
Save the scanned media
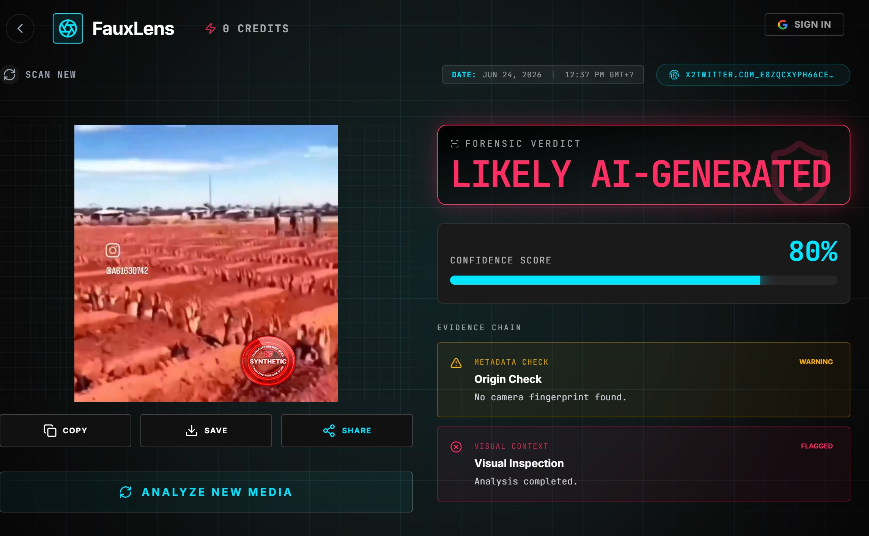tap(206, 431)
